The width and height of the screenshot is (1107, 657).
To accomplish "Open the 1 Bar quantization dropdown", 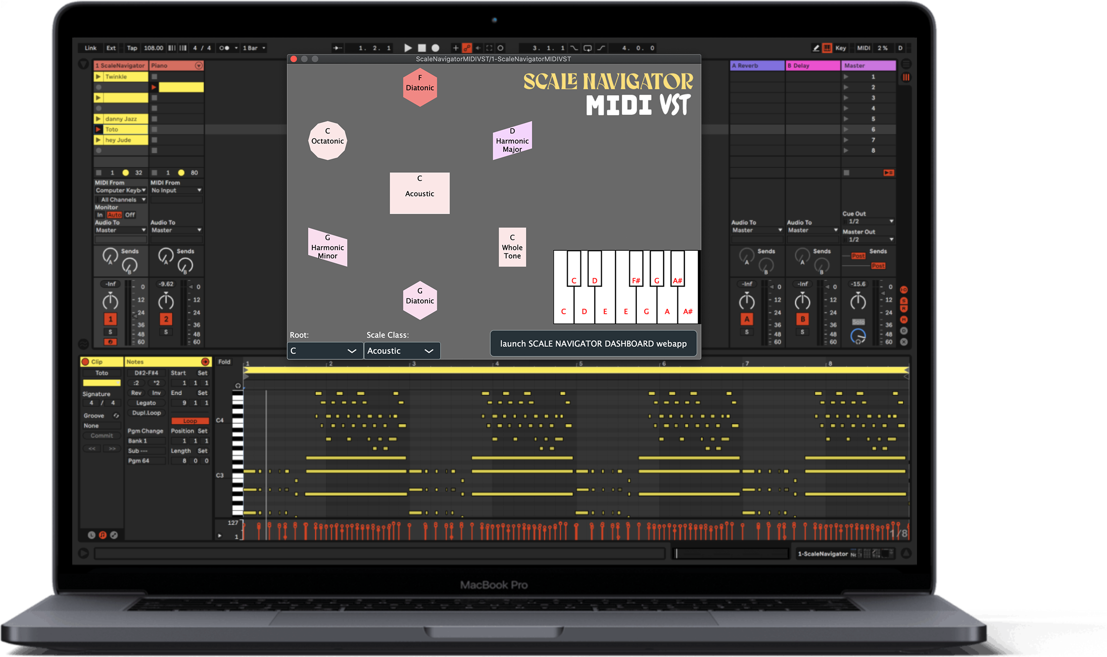I will (x=254, y=48).
